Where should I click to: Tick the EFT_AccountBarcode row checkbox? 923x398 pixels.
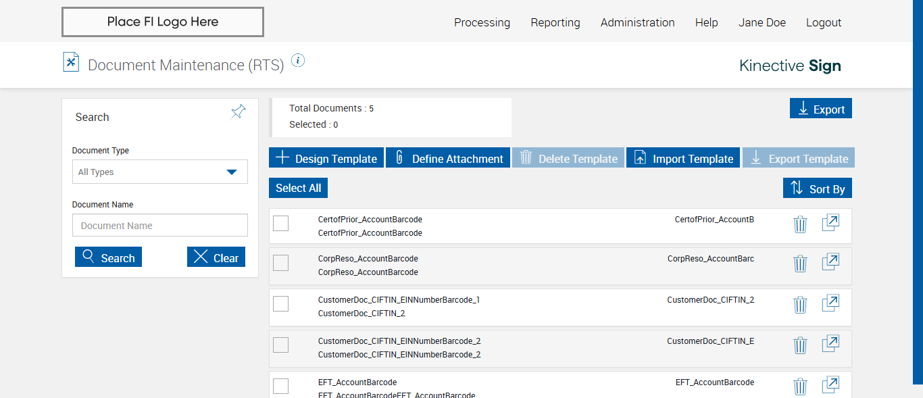pyautogui.click(x=281, y=386)
